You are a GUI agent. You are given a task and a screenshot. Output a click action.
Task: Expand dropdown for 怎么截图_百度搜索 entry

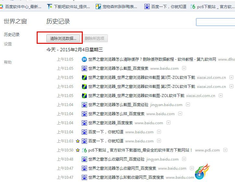[184, 68]
